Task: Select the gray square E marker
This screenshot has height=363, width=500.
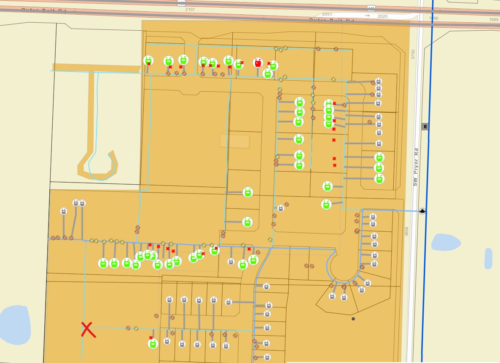Action: (425, 127)
